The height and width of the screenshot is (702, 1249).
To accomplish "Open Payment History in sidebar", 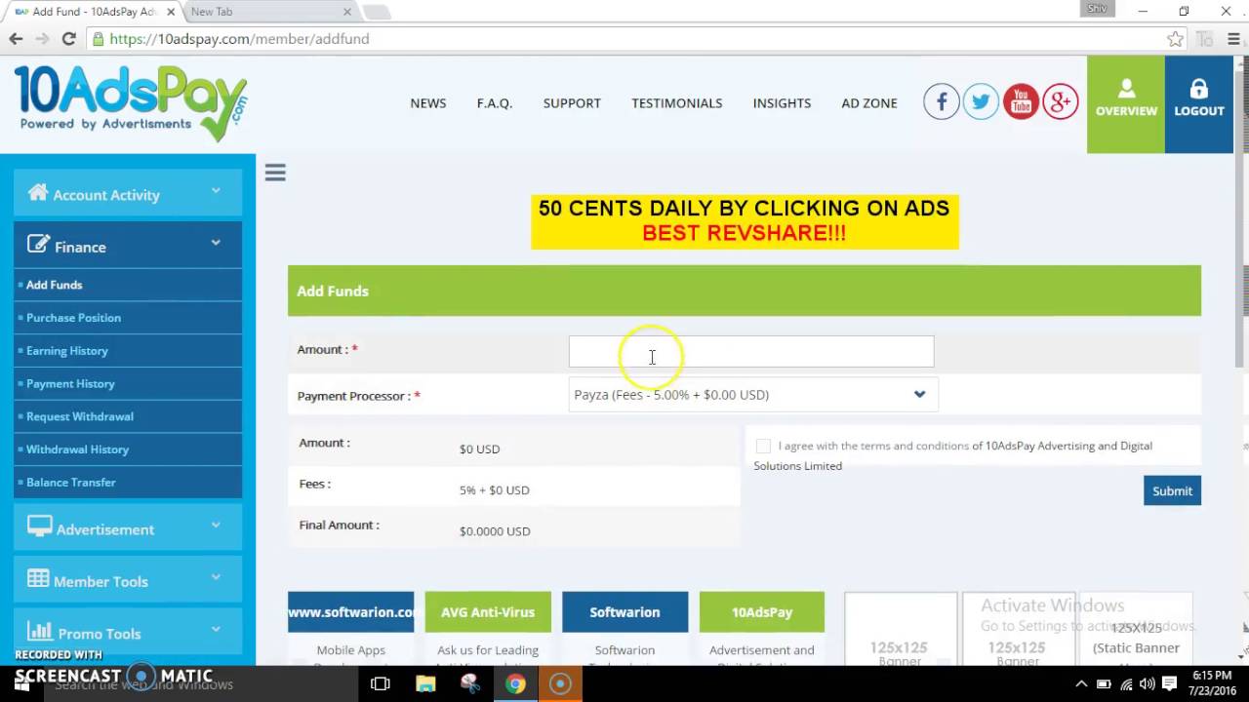I will 128,384.
